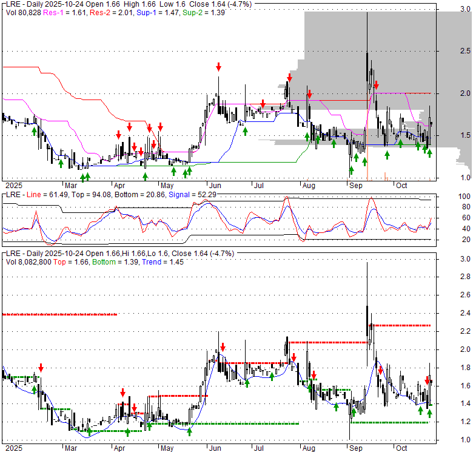Click the 20 level on oscillator axis

466,240
